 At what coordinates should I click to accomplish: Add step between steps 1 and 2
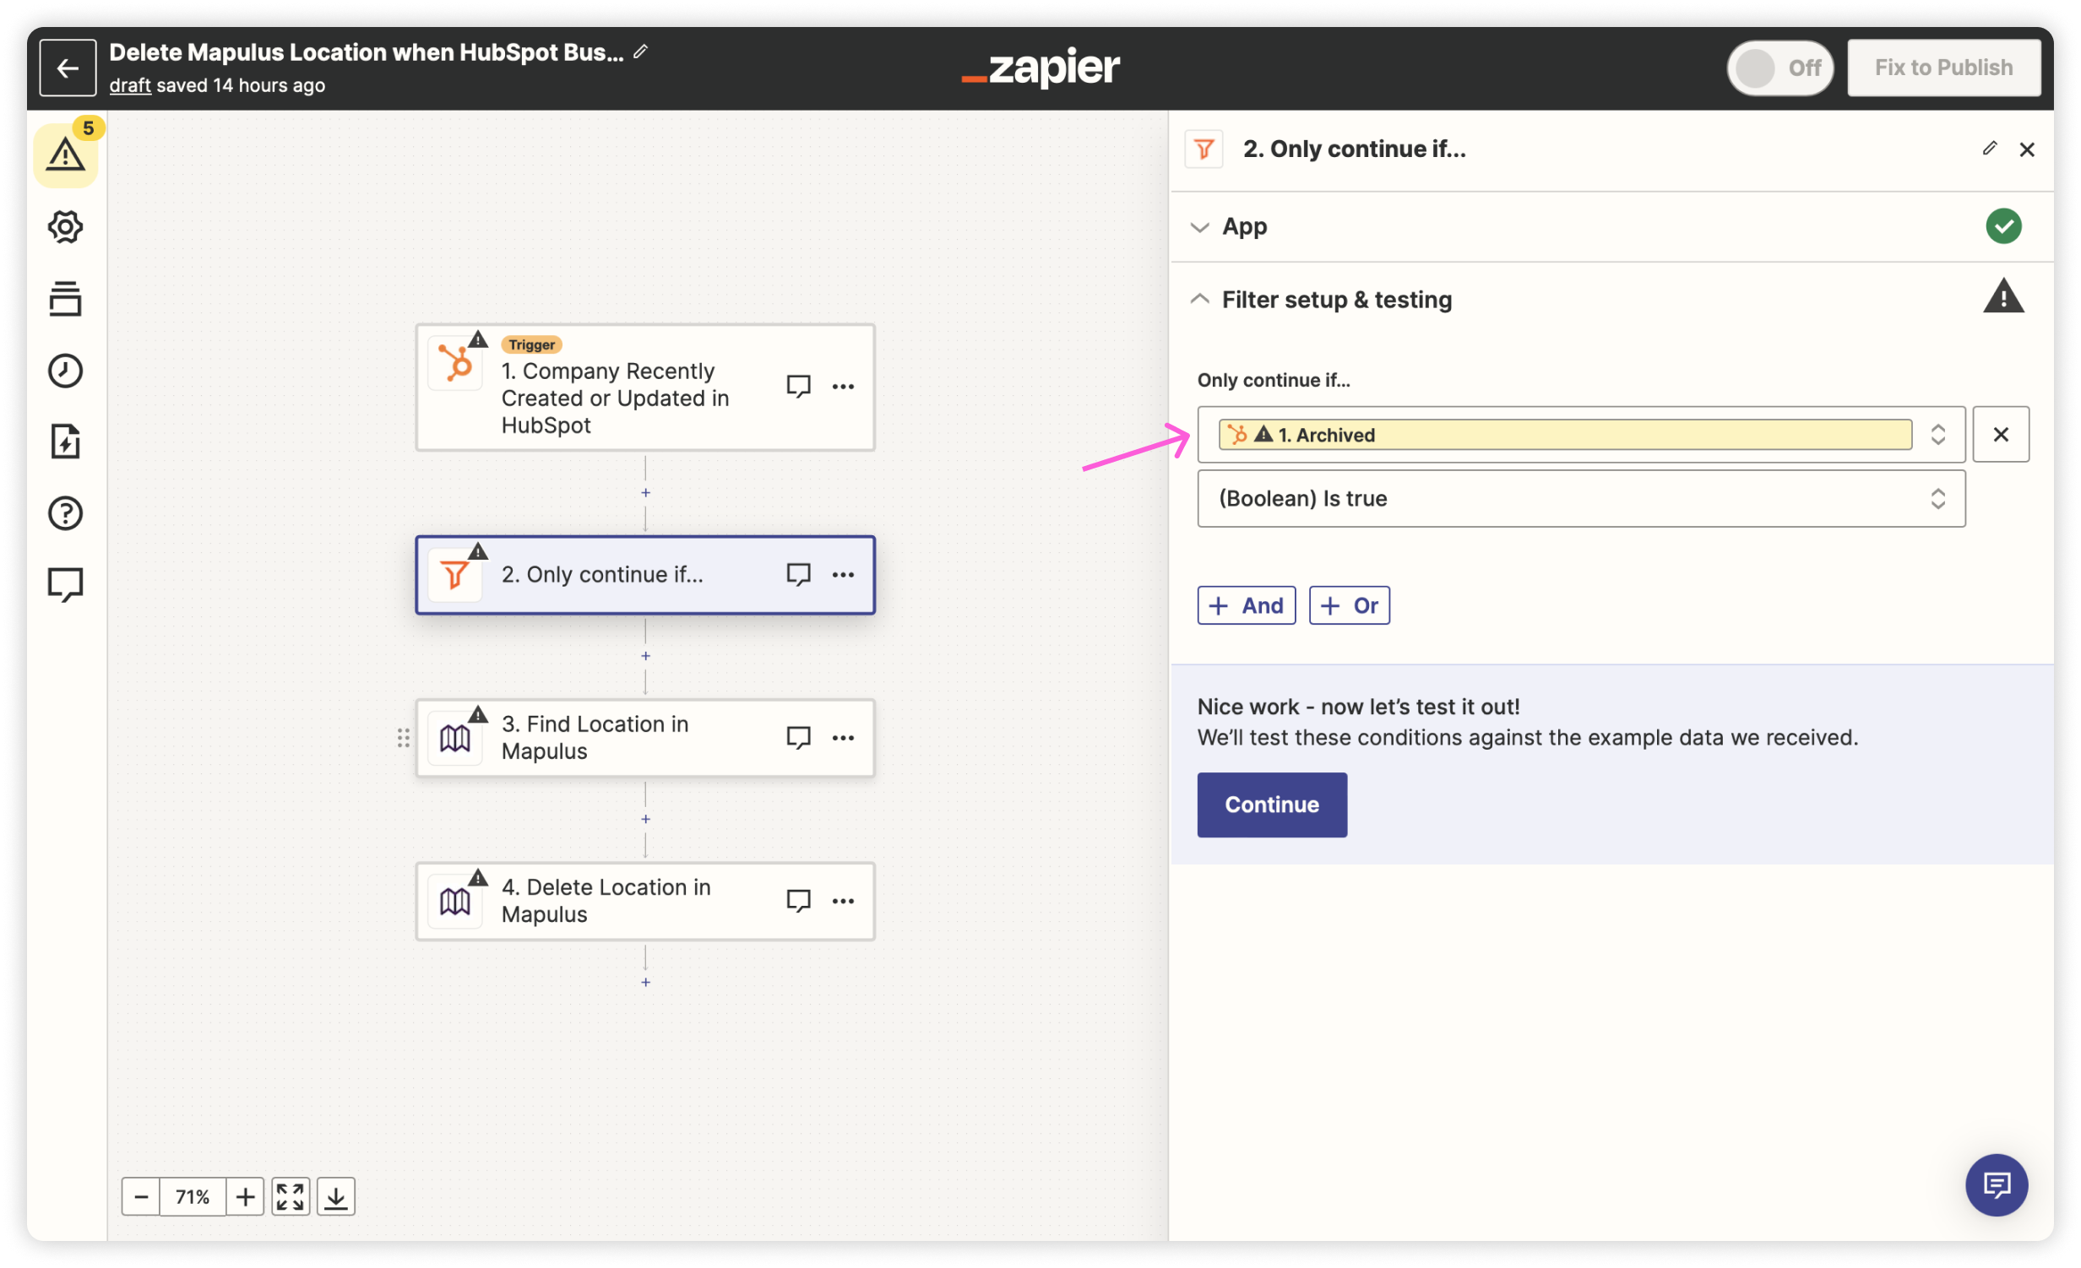coord(645,492)
